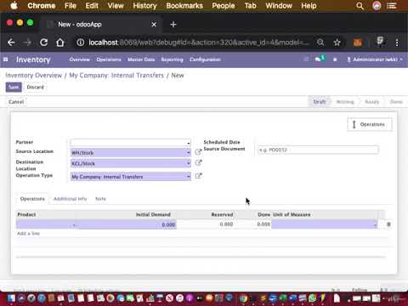408x306 pixels.
Task: Click the Save button
Action: pos(14,87)
